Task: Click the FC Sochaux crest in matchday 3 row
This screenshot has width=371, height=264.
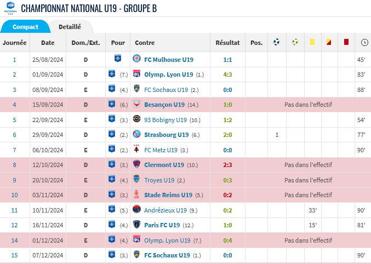Action: pyautogui.click(x=136, y=89)
